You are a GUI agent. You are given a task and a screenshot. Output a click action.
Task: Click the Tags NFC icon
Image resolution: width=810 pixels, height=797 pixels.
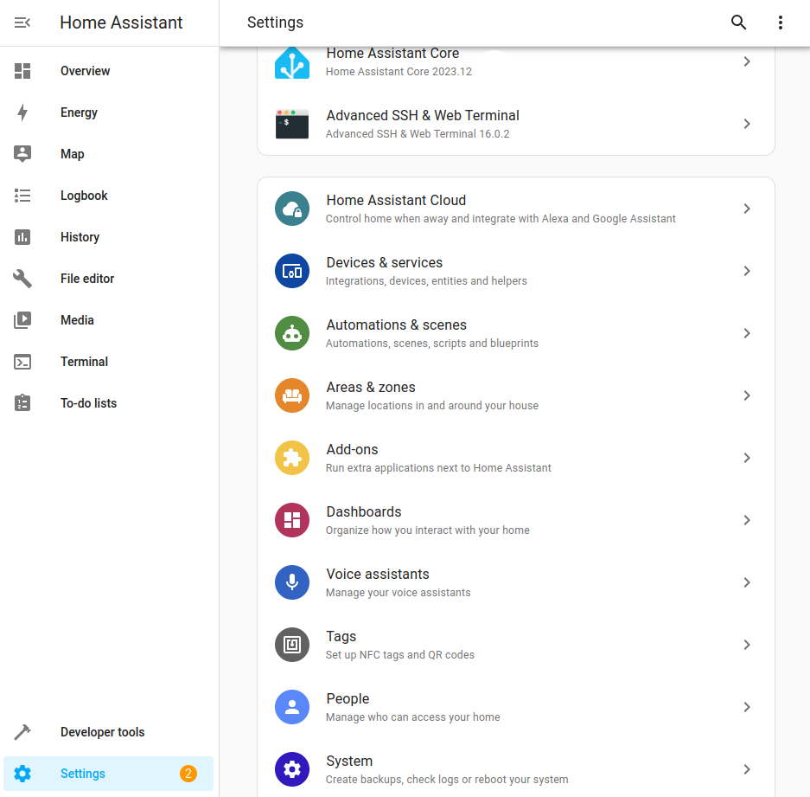pyautogui.click(x=292, y=645)
